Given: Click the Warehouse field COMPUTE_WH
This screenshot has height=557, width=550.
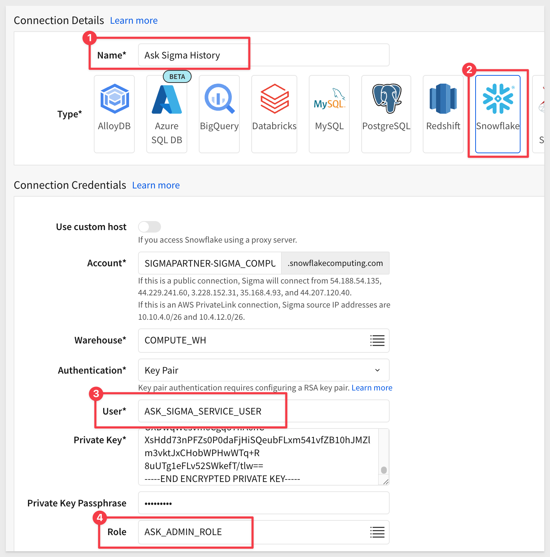Looking at the screenshot, I should point(264,340).
